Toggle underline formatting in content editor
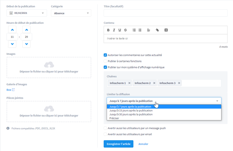Image resolution: width=233 pixels, height=151 pixels. (x=120, y=30)
